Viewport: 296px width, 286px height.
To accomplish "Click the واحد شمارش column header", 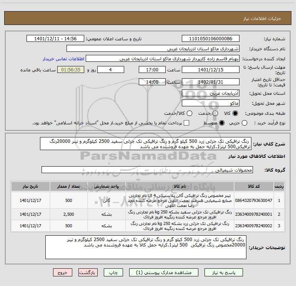I will click(x=106, y=186).
